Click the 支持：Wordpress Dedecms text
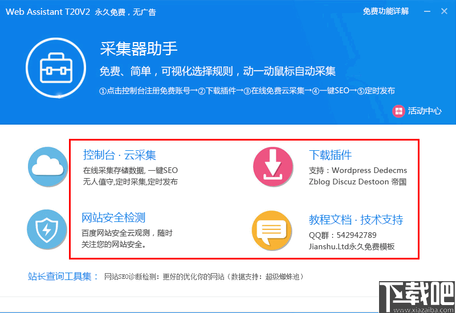 click(358, 170)
